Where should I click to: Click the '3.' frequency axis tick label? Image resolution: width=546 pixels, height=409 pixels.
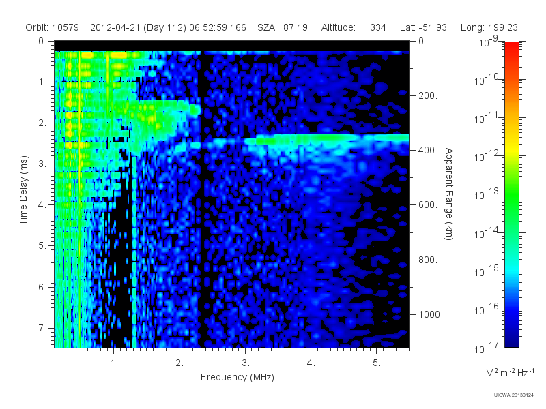pos(246,363)
